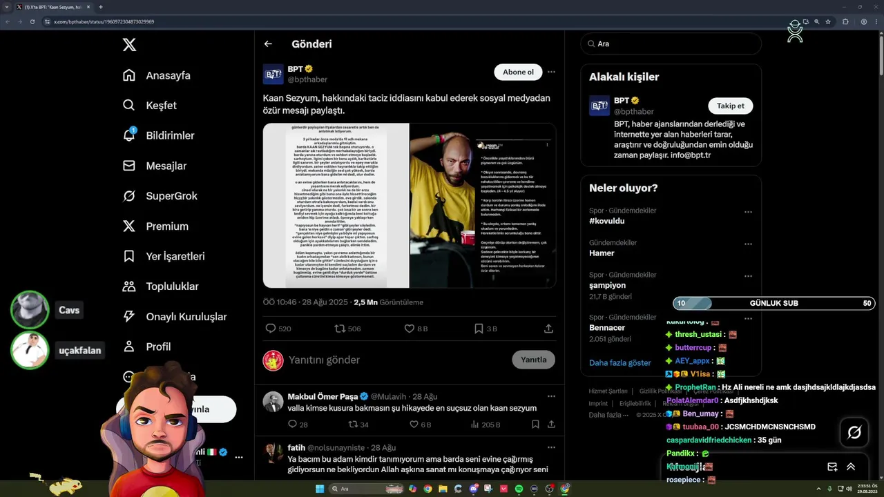Click the share icon on BPT post
This screenshot has height=497, width=884.
[x=548, y=329]
